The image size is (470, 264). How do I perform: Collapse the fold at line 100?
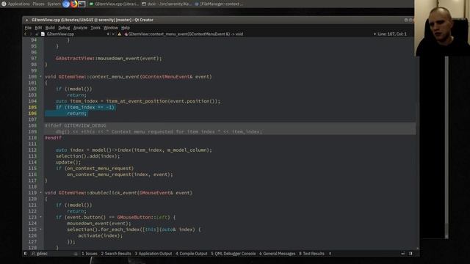coord(41,76)
